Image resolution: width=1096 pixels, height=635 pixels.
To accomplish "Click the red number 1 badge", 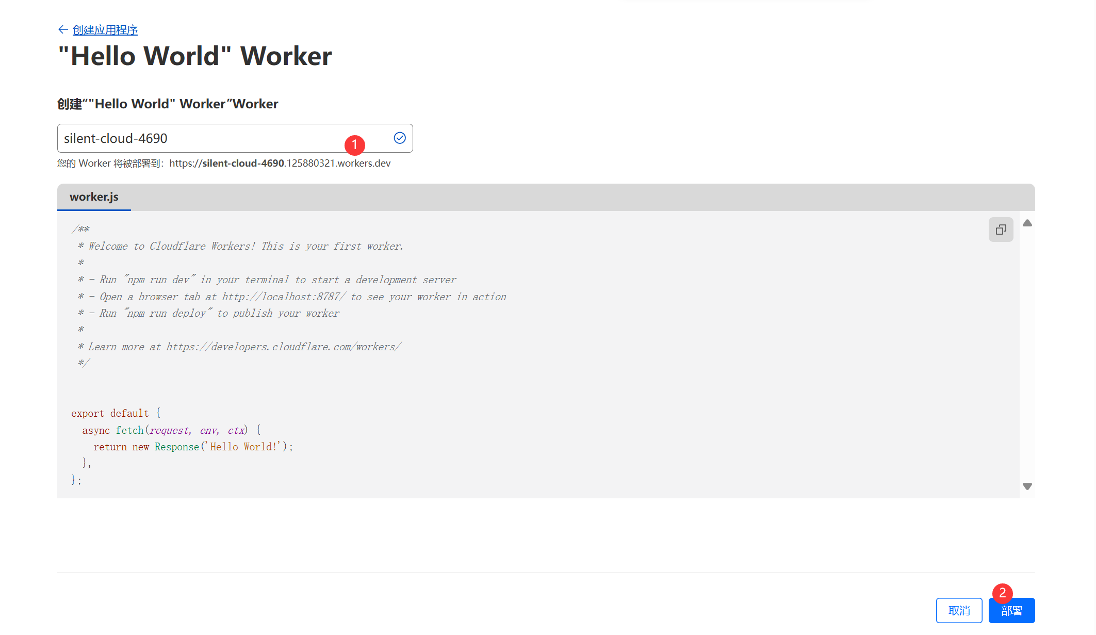I will [355, 145].
